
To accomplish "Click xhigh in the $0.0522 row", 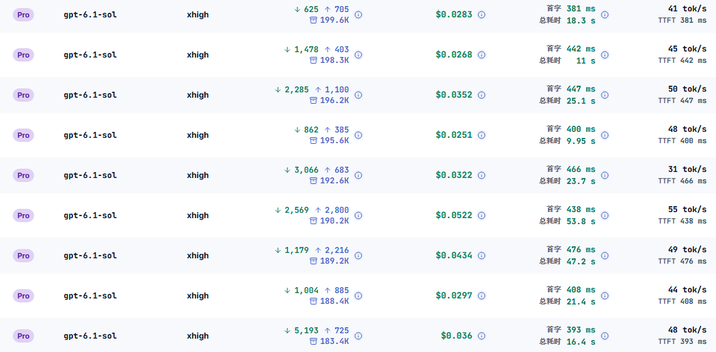I will pyautogui.click(x=198, y=215).
